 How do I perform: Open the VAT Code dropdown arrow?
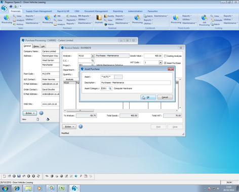161,62
